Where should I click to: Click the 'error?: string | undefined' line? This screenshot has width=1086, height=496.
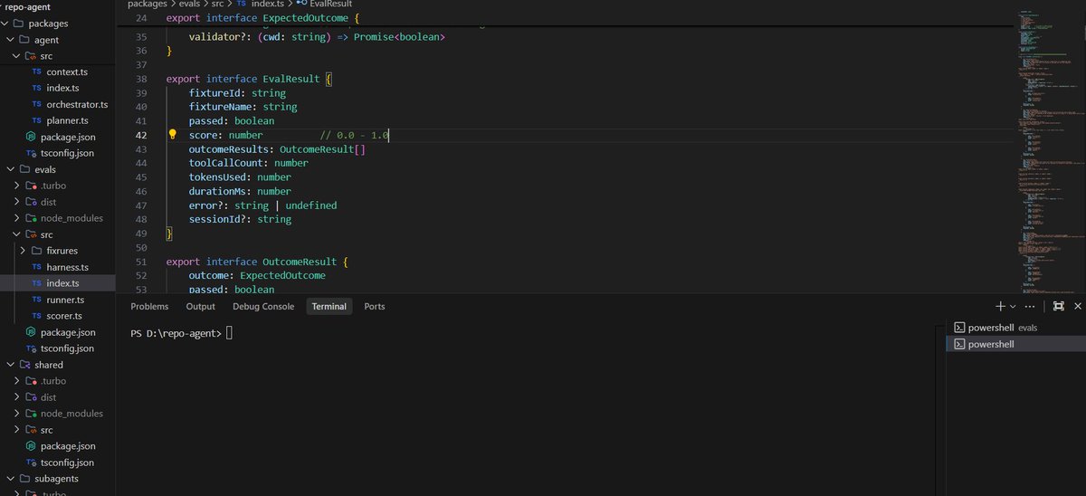262,205
